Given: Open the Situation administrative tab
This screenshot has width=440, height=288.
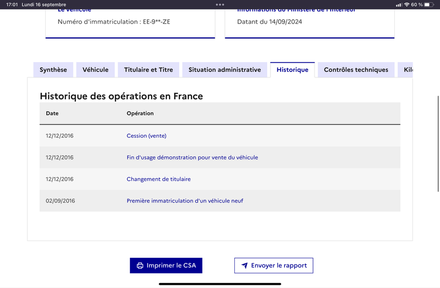Looking at the screenshot, I should (x=224, y=70).
